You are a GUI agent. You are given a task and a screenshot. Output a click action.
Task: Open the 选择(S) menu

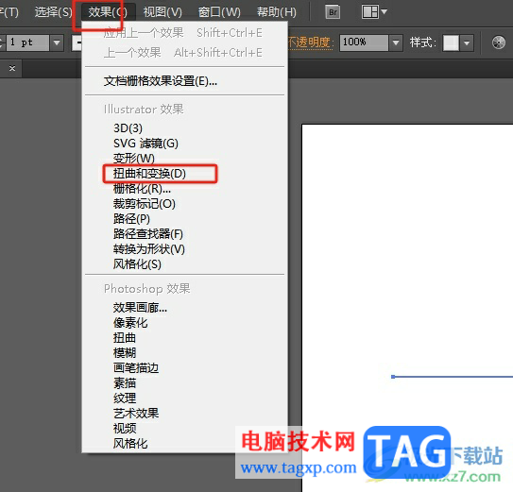(53, 12)
